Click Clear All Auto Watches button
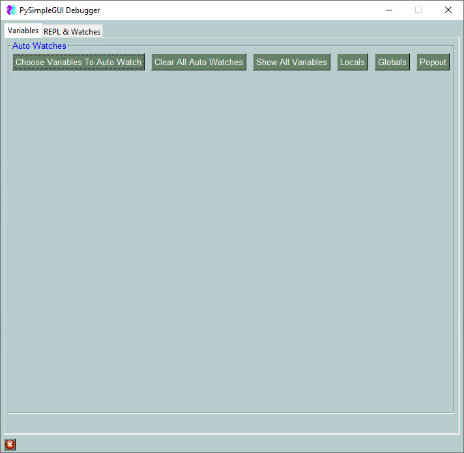The width and height of the screenshot is (464, 453). pyautogui.click(x=199, y=62)
